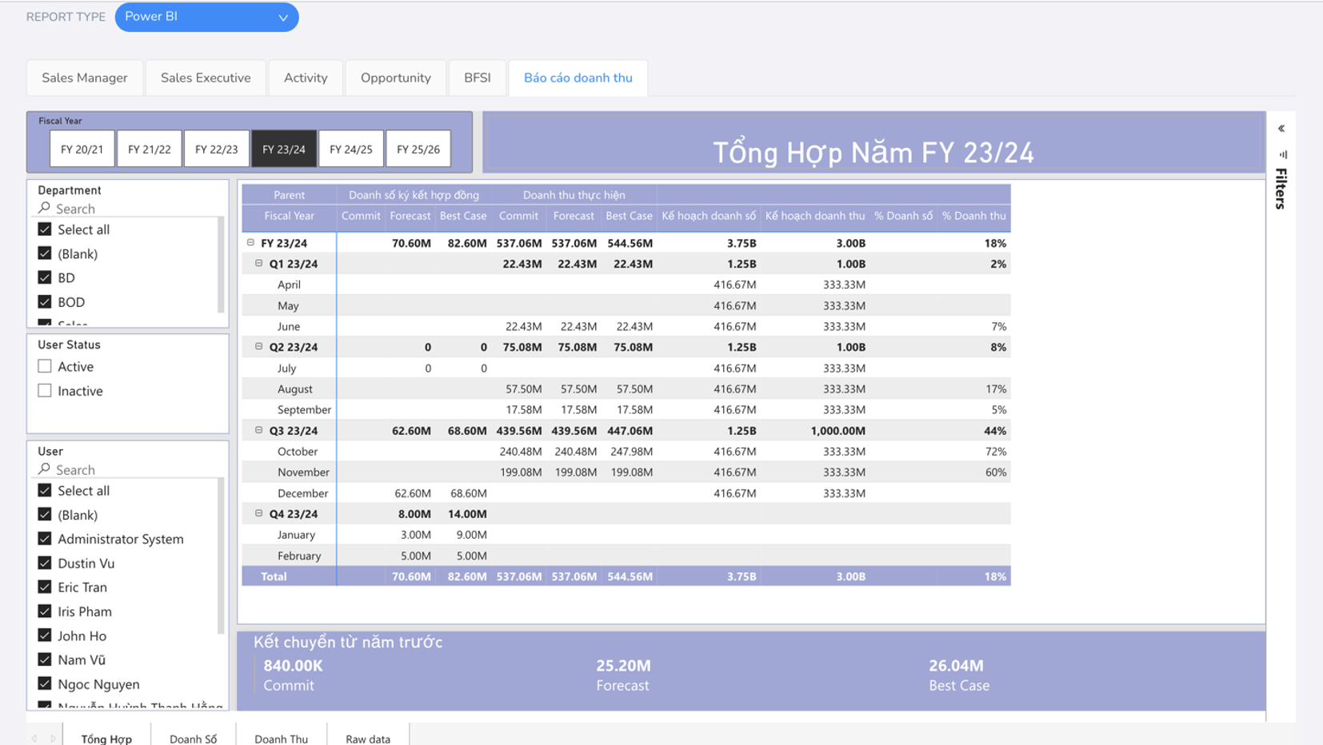This screenshot has width=1323, height=745.
Task: Click the 26.04M Best Case card value
Action: 956,666
